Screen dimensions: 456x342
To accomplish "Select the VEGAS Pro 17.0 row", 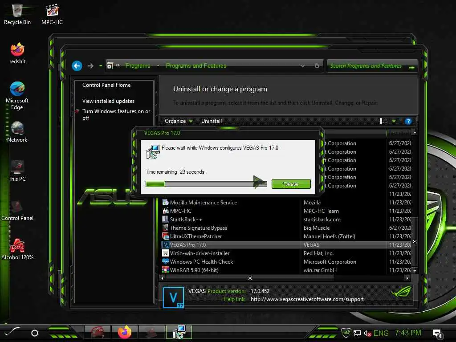I will point(286,244).
